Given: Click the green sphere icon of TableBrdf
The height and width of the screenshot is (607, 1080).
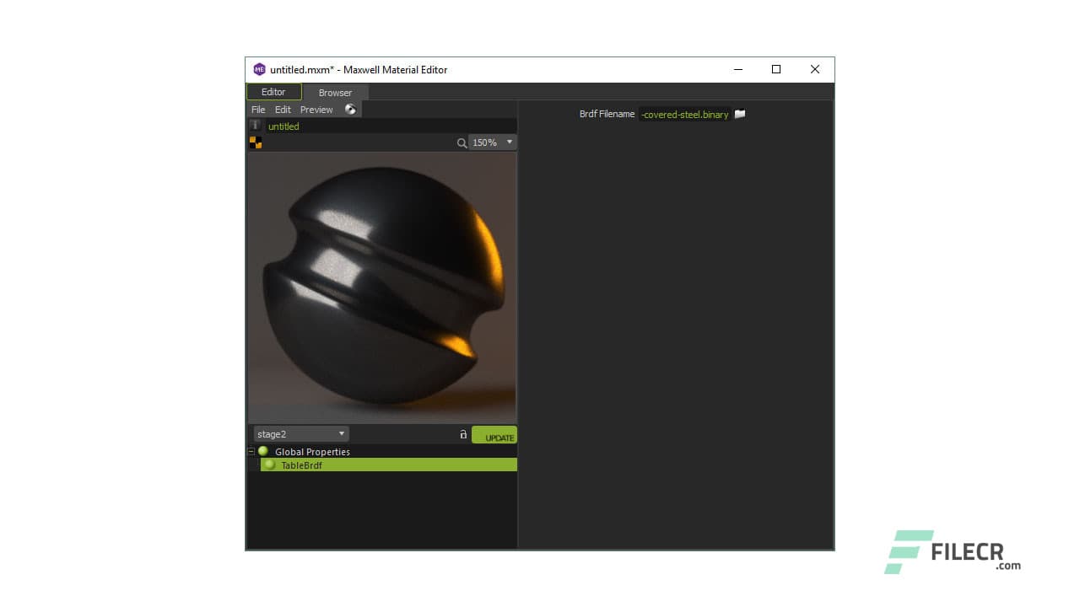Looking at the screenshot, I should [268, 465].
